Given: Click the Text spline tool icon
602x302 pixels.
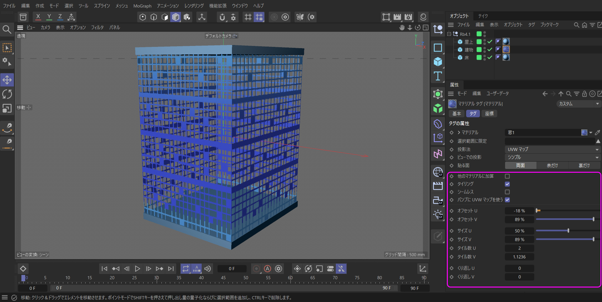Looking at the screenshot, I should coord(438,76).
